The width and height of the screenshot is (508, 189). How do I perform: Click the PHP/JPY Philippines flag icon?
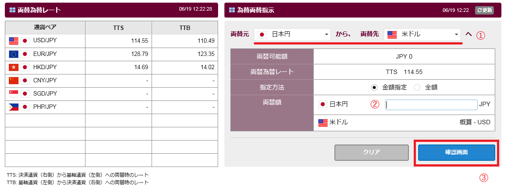click(14, 107)
